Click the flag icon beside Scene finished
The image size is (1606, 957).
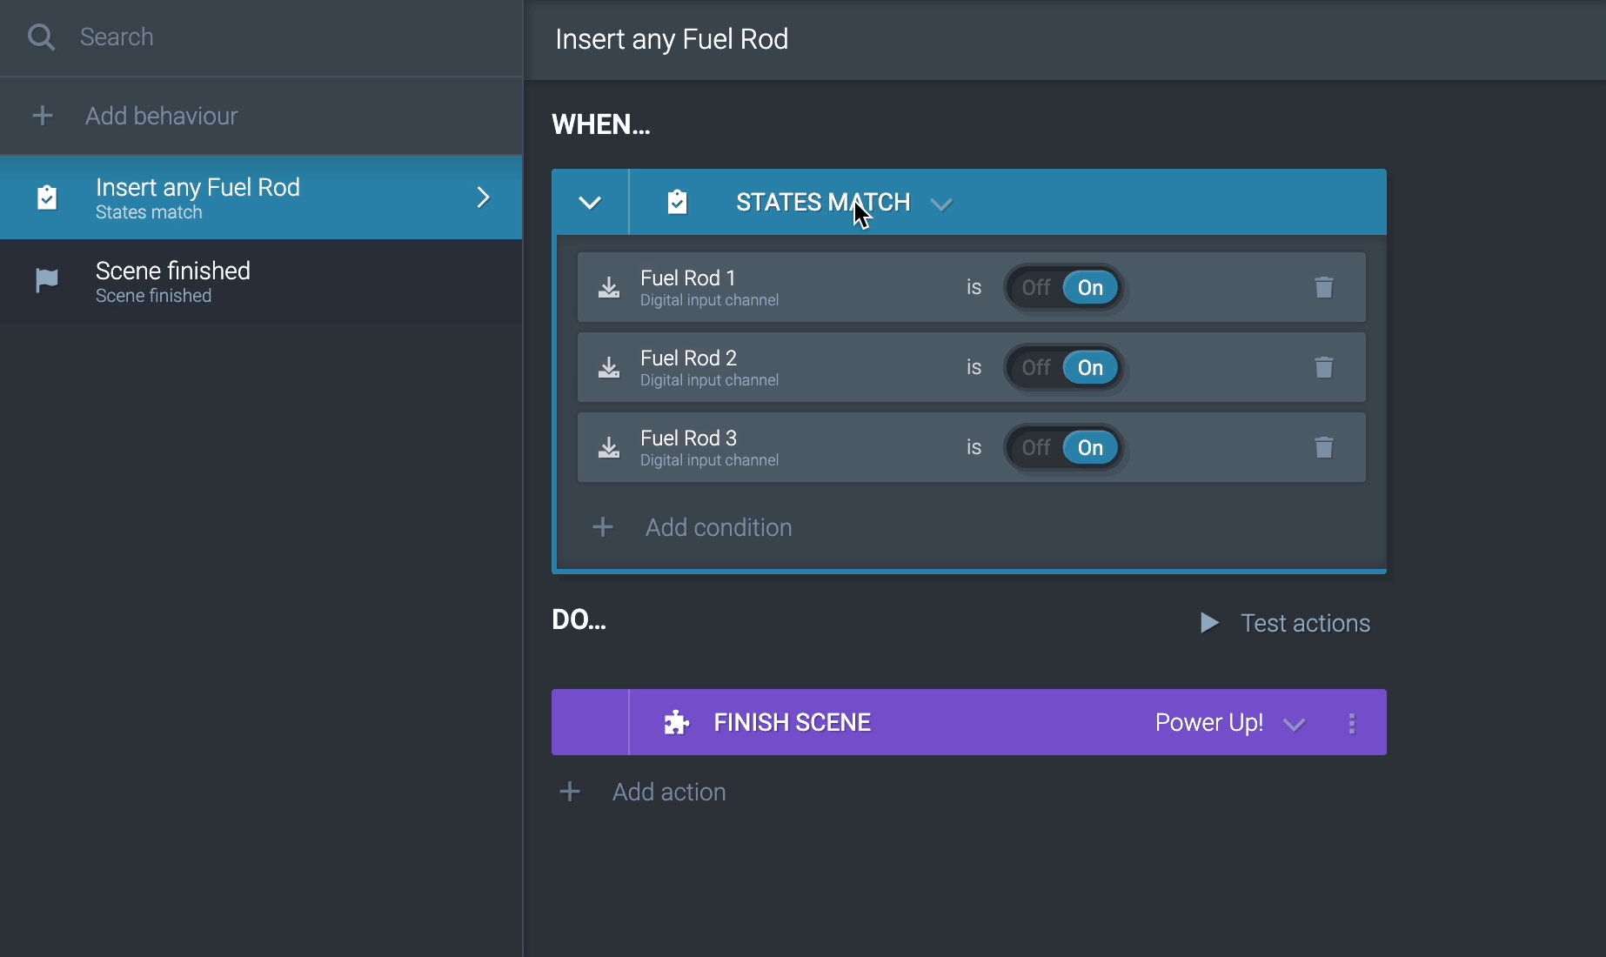45,280
